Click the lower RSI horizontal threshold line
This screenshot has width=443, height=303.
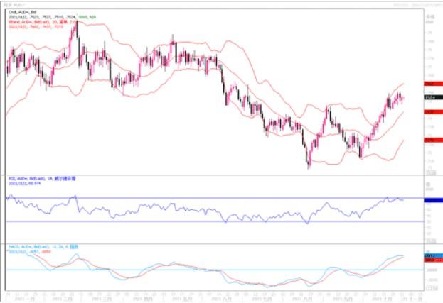213,221
